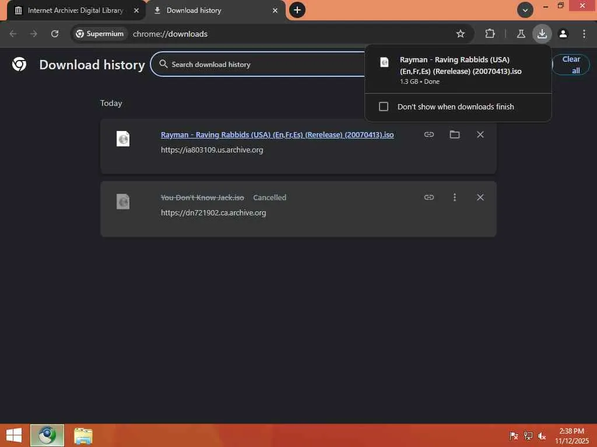This screenshot has height=447, width=597.
Task: Click the struck-through You Don't Know Jack.iso name
Action: (x=202, y=197)
